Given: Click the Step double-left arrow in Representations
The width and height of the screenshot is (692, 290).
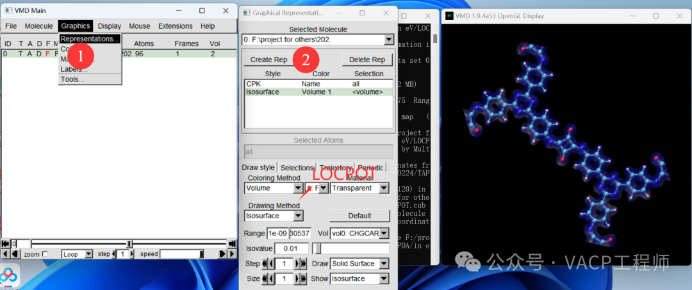Looking at the screenshot, I should (265, 264).
